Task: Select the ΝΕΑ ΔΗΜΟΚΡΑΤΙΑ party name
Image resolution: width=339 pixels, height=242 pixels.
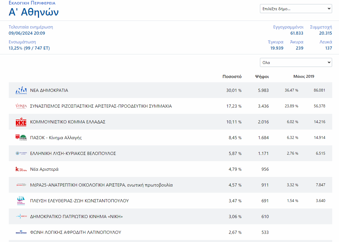Action: (49, 90)
